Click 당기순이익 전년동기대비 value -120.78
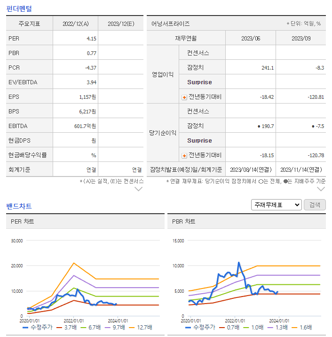 pyautogui.click(x=316, y=155)
